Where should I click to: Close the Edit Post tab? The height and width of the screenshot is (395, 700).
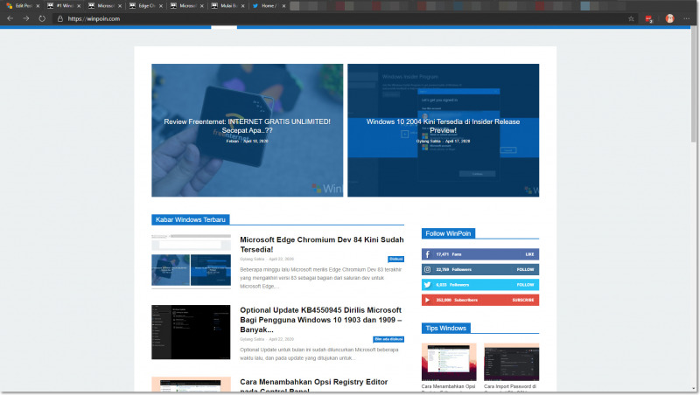tap(38, 6)
